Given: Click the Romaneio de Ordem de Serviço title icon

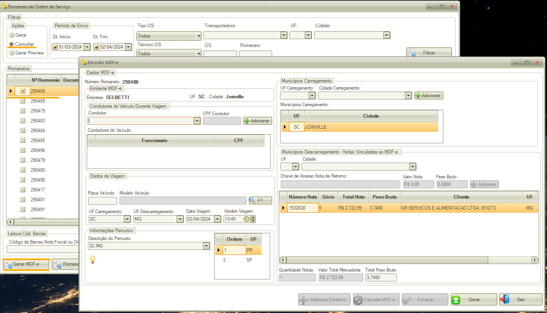Looking at the screenshot, I should coord(5,7).
